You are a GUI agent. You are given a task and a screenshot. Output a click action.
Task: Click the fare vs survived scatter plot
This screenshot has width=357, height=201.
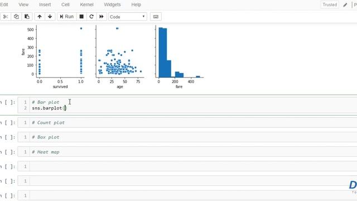60,51
